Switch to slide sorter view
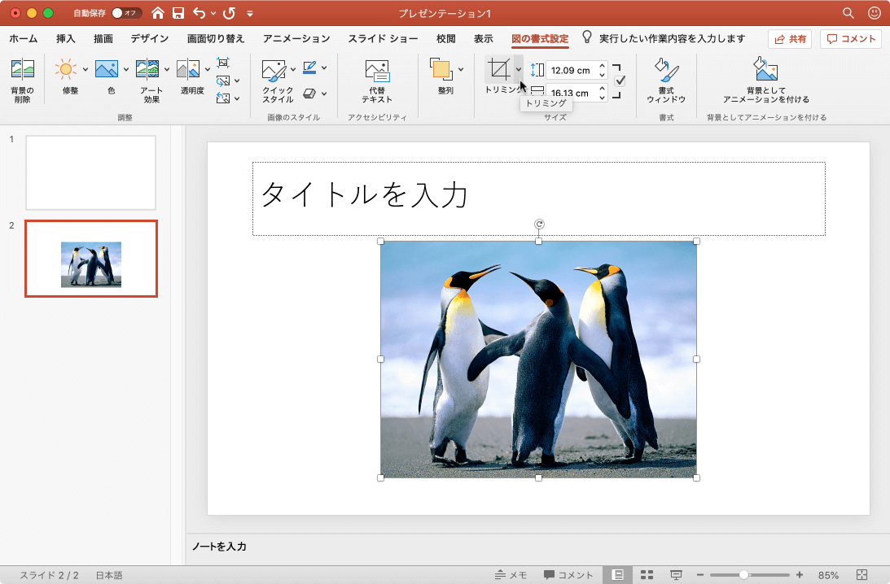This screenshot has width=890, height=584. [x=647, y=575]
